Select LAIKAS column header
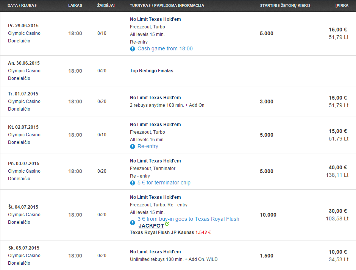 point(75,5)
